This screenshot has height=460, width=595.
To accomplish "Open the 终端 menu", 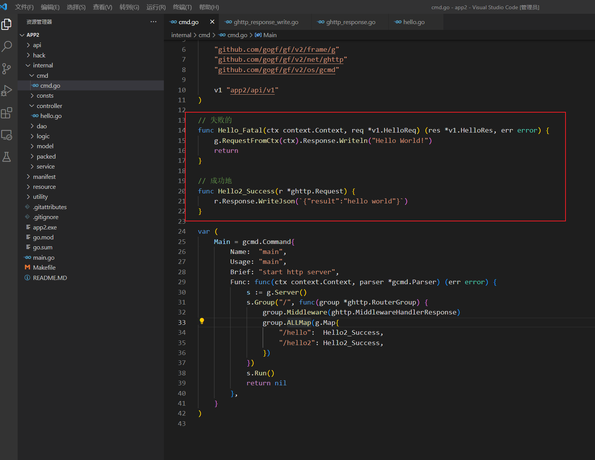I will coord(182,7).
